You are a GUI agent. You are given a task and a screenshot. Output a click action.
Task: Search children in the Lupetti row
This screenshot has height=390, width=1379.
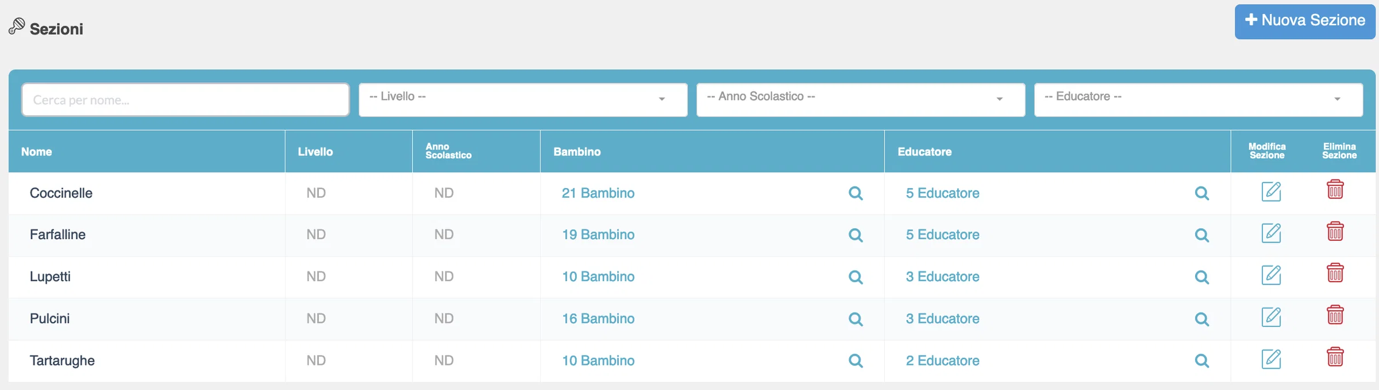[856, 277]
